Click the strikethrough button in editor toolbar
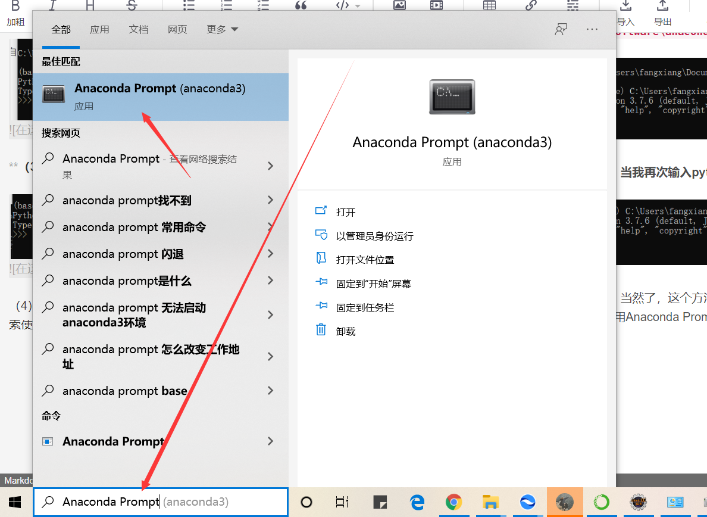The width and height of the screenshot is (707, 517). [x=131, y=5]
